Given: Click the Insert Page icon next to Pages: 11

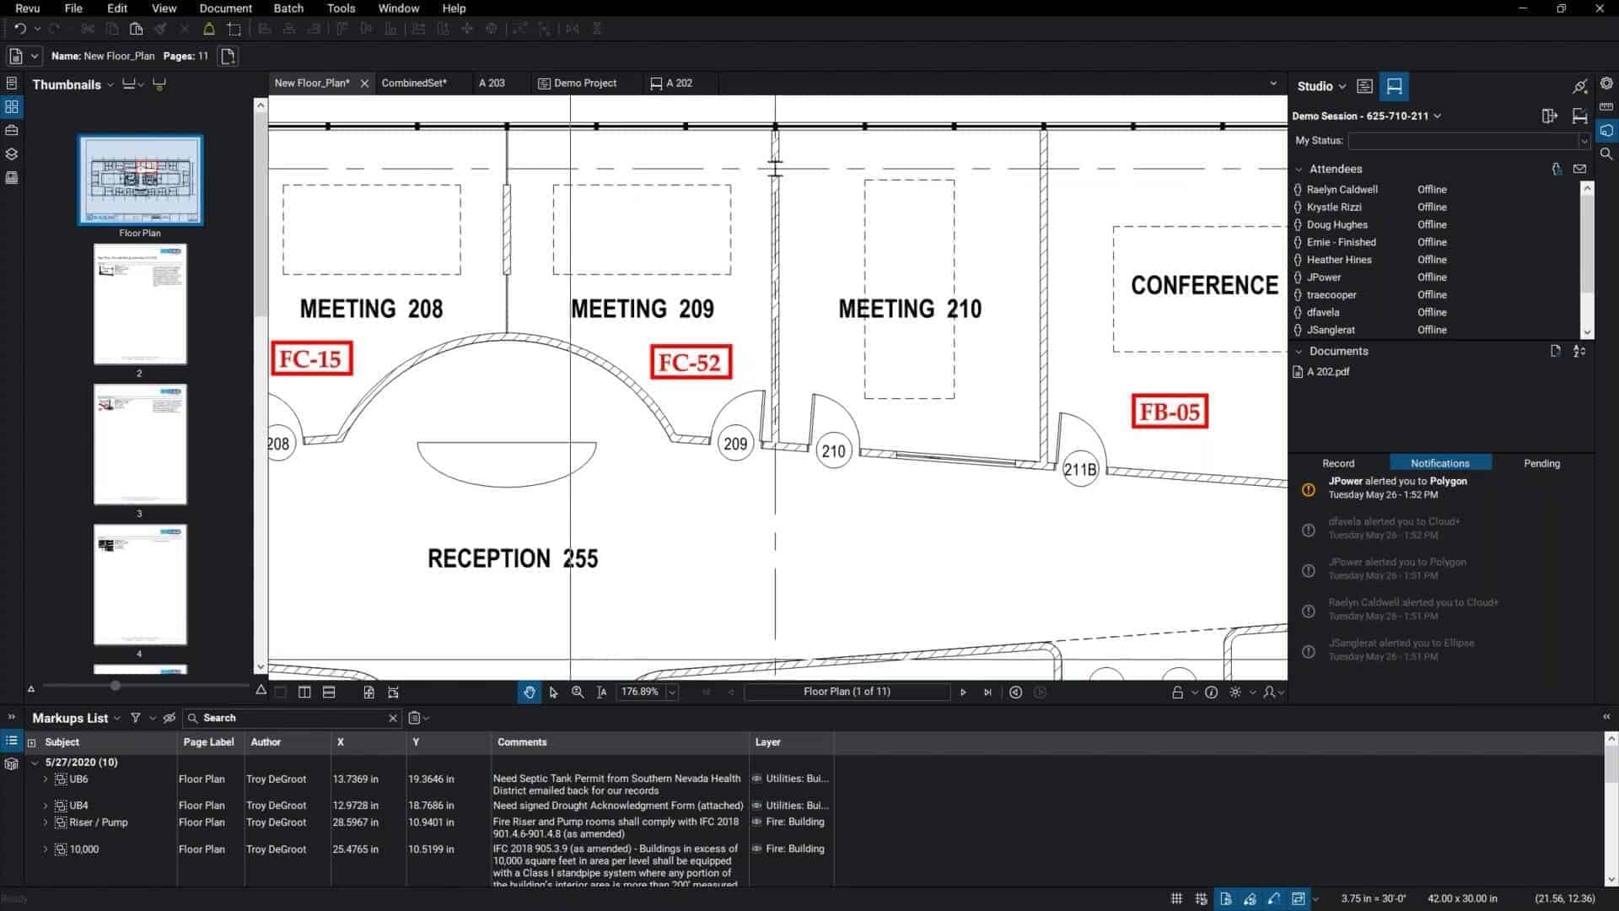Looking at the screenshot, I should click(x=228, y=57).
